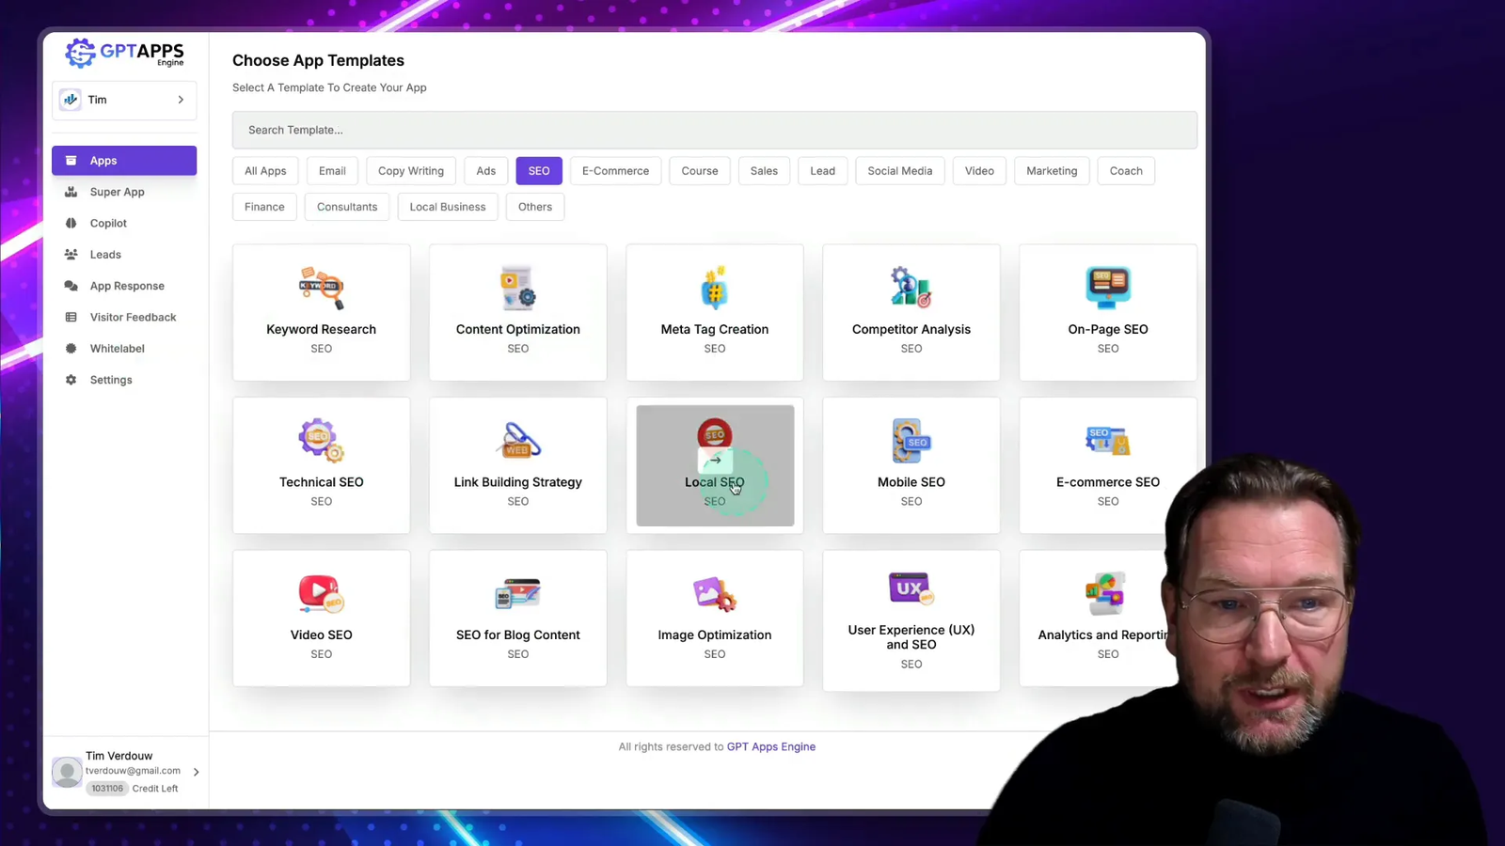The image size is (1505, 846).
Task: Open App Response in the sidebar
Action: coord(124,286)
